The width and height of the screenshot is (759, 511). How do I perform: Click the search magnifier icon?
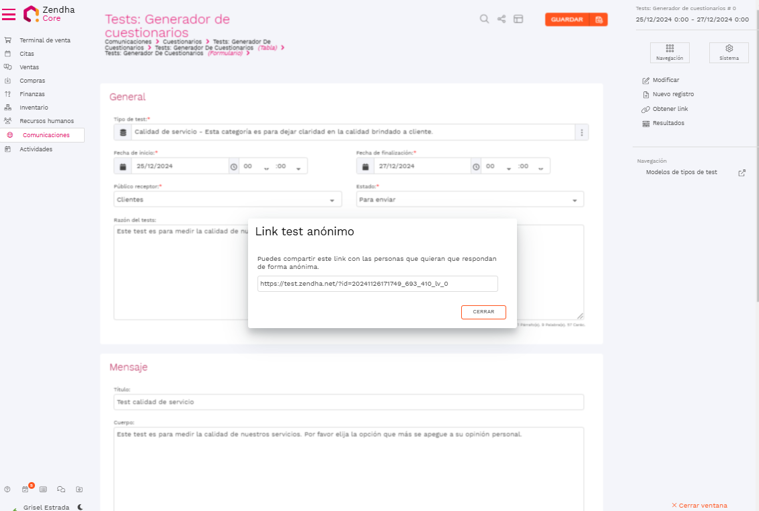(x=484, y=19)
